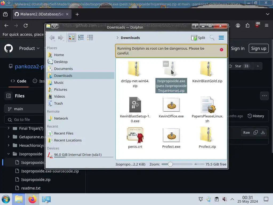The width and height of the screenshot is (273, 205).
Task: Open Dolphin hamburger menu
Action: 221,38
